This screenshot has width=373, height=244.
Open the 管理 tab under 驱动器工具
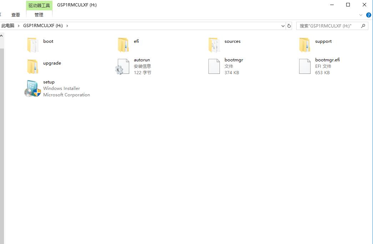(39, 15)
